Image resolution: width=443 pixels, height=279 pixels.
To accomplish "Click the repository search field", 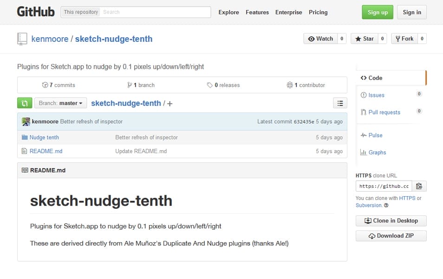I will point(158,12).
